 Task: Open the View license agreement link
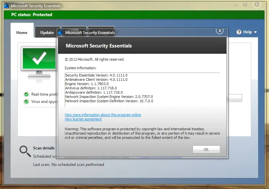tap(83, 119)
